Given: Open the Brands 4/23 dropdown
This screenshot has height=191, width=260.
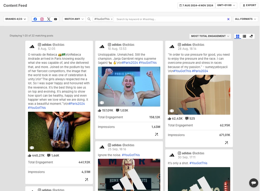Looking at the screenshot, I should point(15,19).
